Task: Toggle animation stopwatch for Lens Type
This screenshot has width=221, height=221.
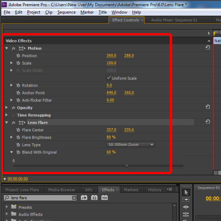Action: click(x=18, y=145)
